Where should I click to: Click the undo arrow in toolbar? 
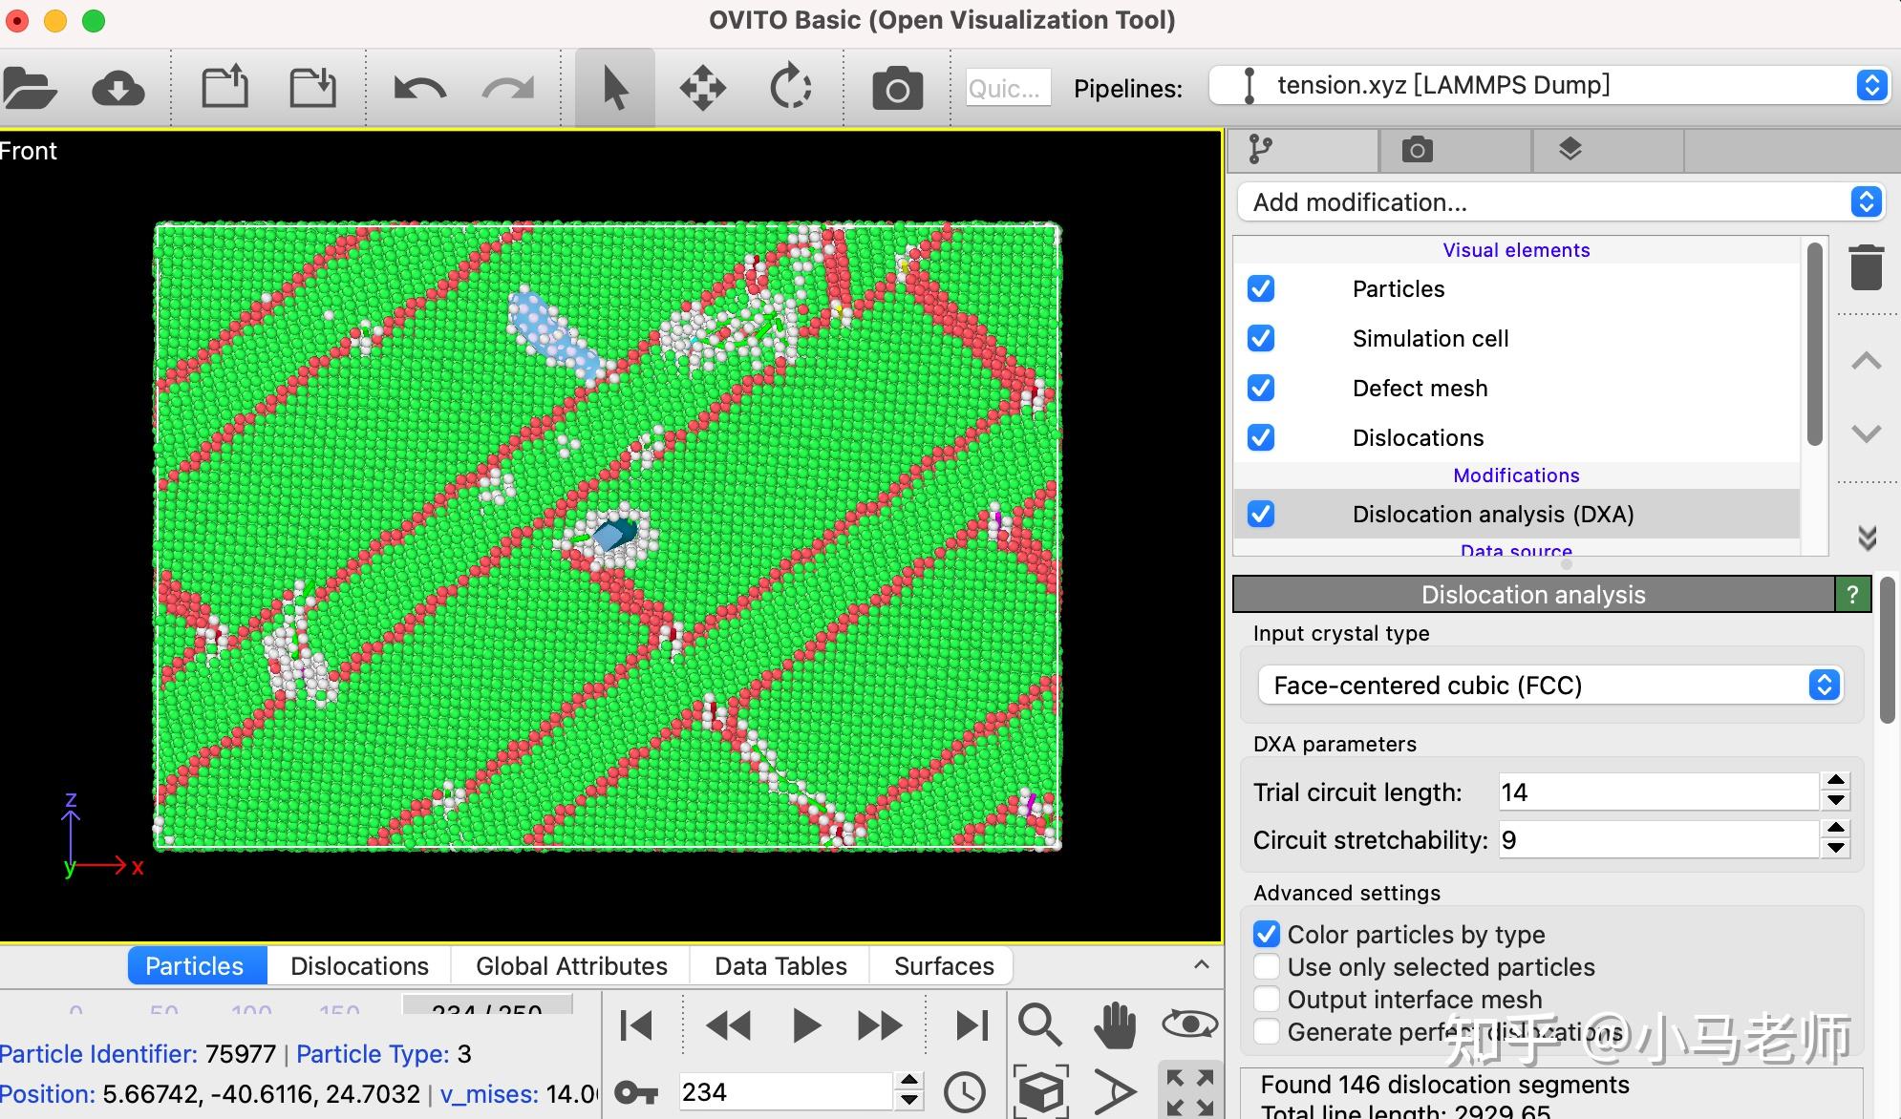click(419, 89)
